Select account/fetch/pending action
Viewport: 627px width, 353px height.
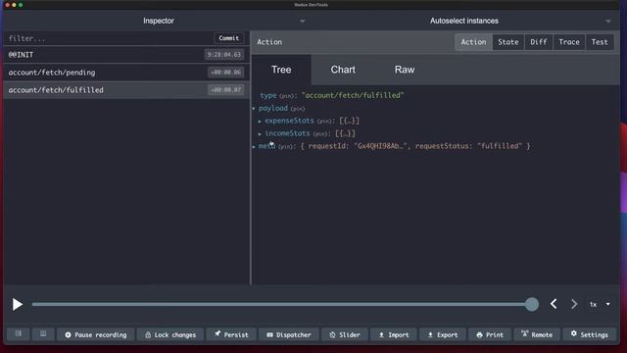coord(126,73)
